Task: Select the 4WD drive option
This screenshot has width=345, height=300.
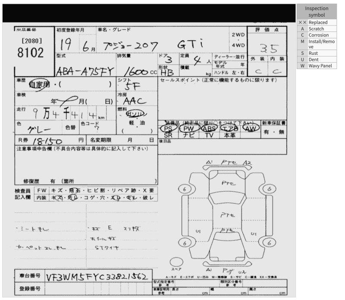Action: 238,45
